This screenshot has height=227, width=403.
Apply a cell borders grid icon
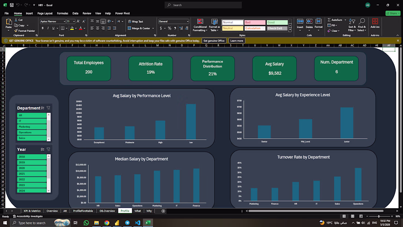point(62,28)
